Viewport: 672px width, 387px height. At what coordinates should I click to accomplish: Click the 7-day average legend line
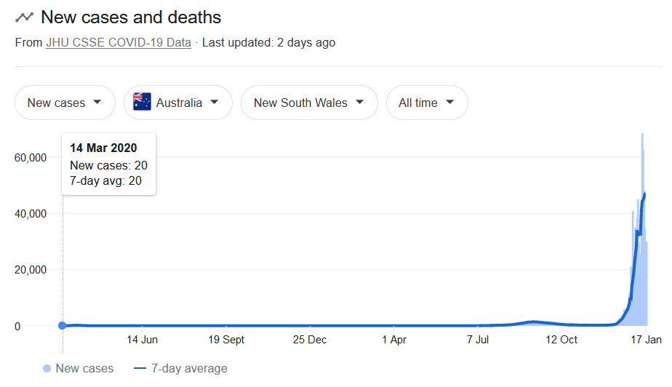coord(140,369)
